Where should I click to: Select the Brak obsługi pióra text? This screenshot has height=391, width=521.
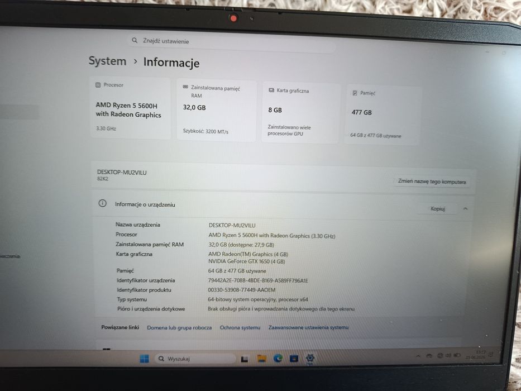[281, 309]
